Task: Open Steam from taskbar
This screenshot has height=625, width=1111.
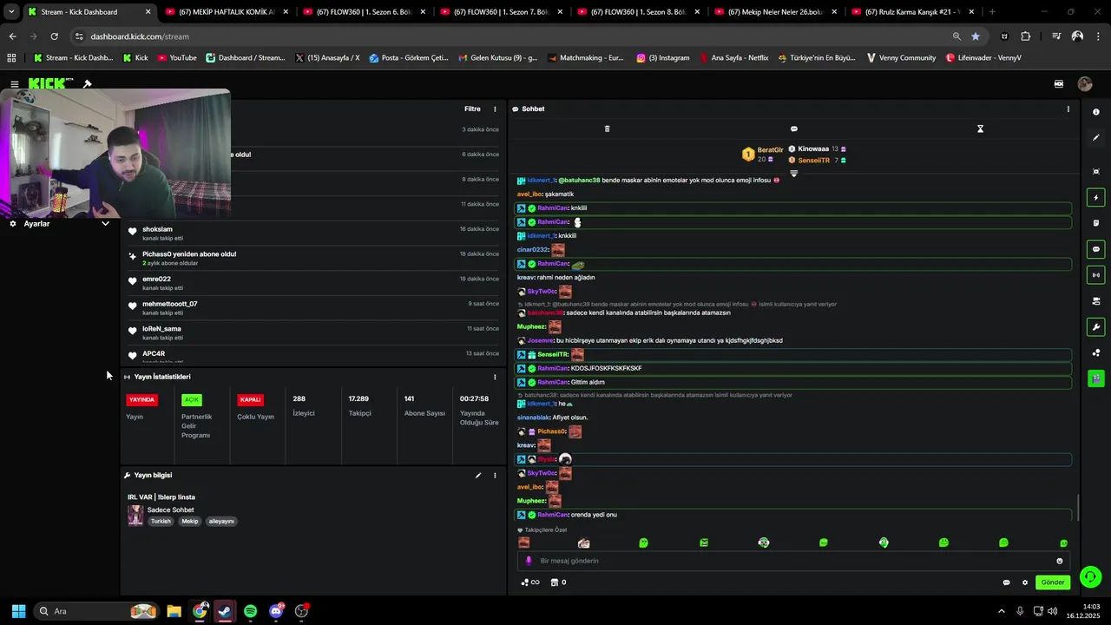Action: (x=225, y=611)
